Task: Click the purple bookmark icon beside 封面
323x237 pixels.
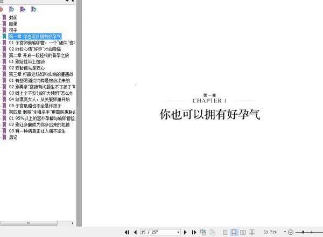Action: pos(4,18)
